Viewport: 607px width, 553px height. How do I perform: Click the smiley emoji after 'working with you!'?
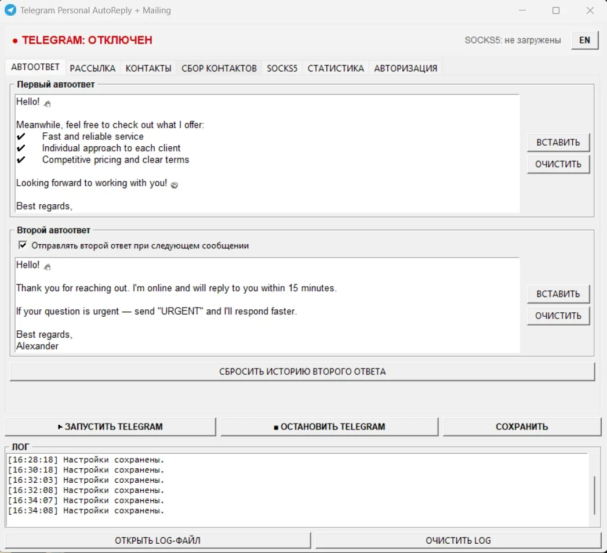174,185
